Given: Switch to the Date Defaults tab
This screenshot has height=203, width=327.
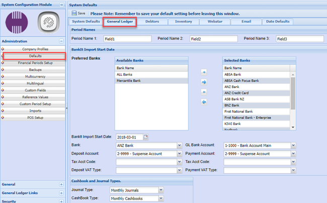Looking at the screenshot, I should 278,22.
